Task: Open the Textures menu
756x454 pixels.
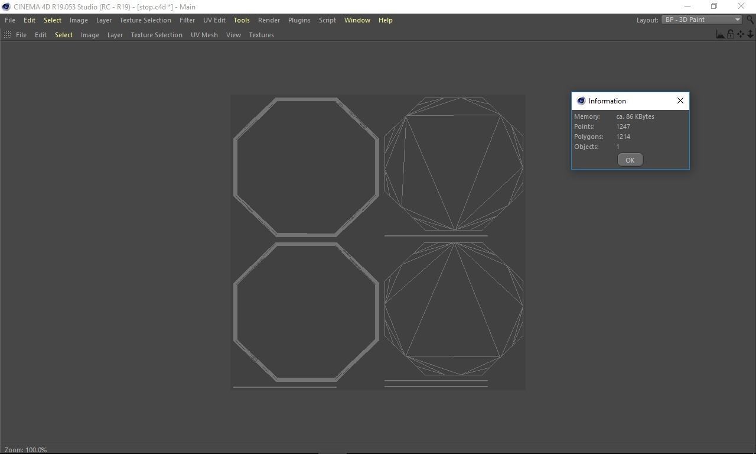Action: (x=261, y=35)
